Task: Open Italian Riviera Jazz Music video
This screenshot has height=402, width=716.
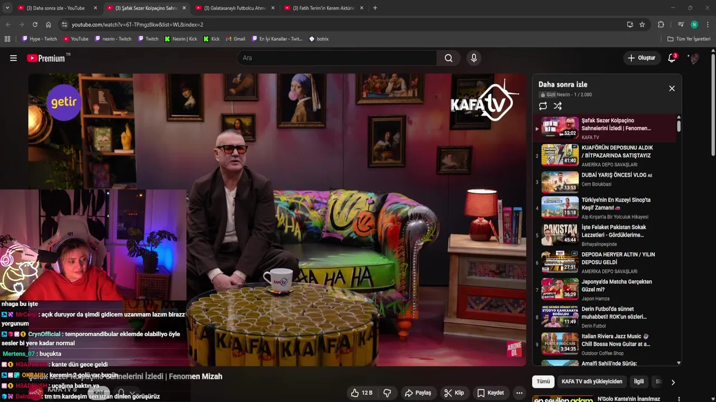Action: coord(604,344)
